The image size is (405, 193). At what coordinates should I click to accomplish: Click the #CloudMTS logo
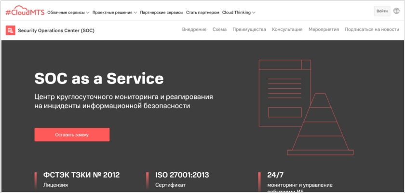[x=25, y=11]
